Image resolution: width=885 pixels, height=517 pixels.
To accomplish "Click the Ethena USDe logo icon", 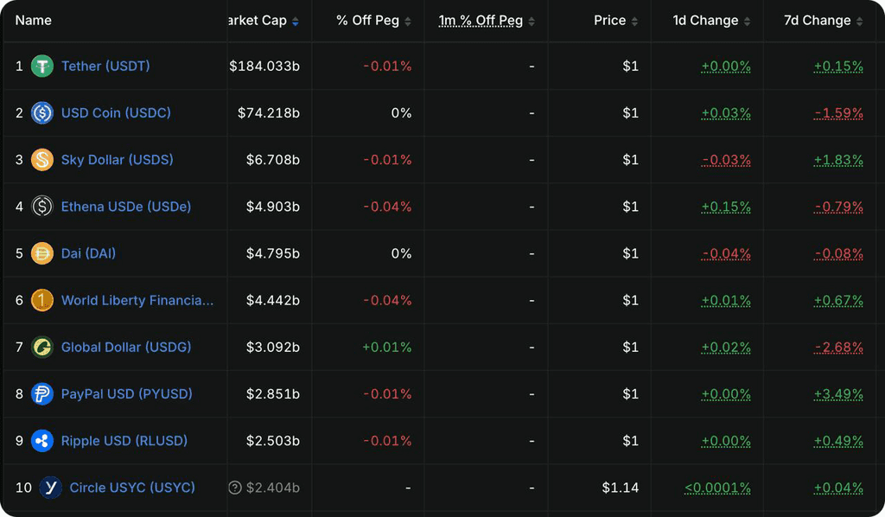I will pos(41,207).
